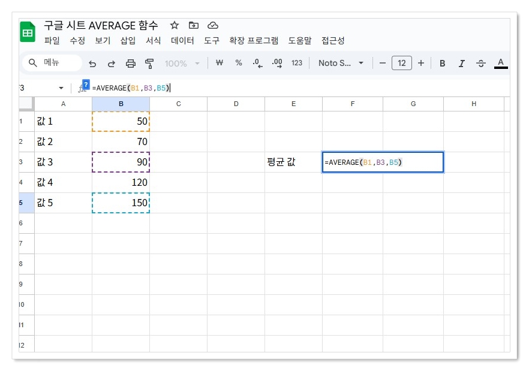Check the cloud save status icon

coord(212,25)
